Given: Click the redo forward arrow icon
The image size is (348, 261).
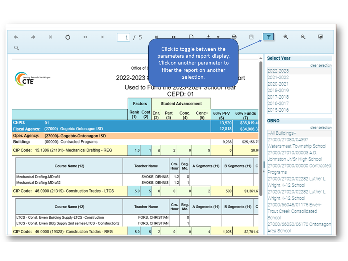Looking at the screenshot, I should (x=33, y=37).
